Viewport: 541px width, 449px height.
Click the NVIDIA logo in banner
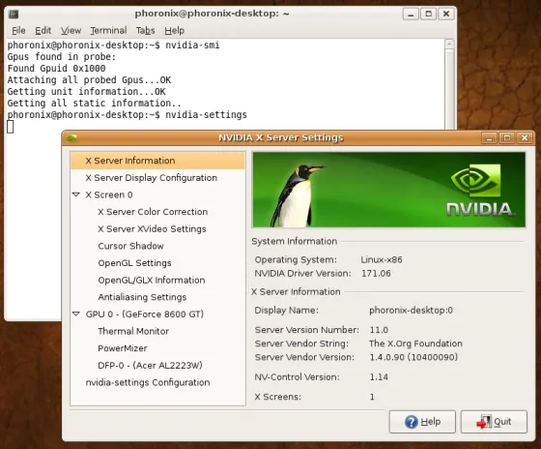tap(479, 190)
